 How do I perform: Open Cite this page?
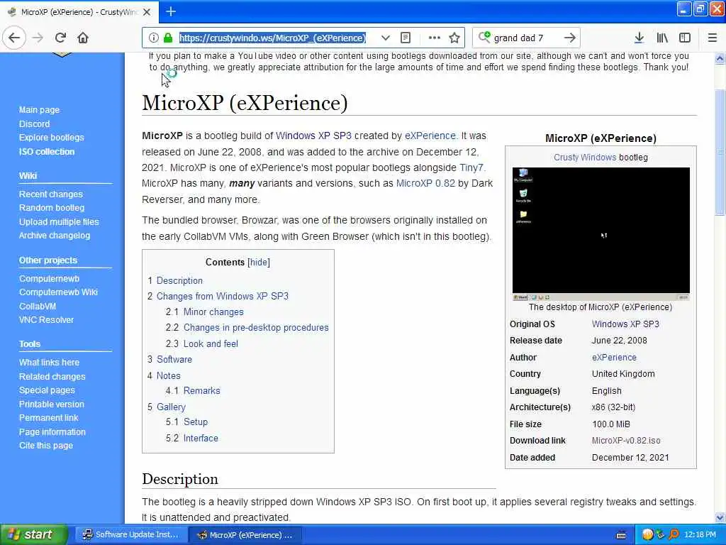click(x=46, y=446)
